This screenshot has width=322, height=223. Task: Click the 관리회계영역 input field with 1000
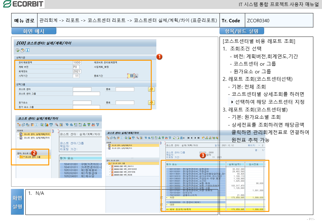pyautogui.click(x=77, y=63)
